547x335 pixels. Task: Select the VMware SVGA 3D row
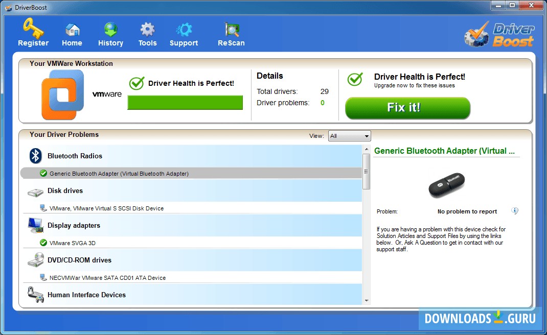point(192,243)
